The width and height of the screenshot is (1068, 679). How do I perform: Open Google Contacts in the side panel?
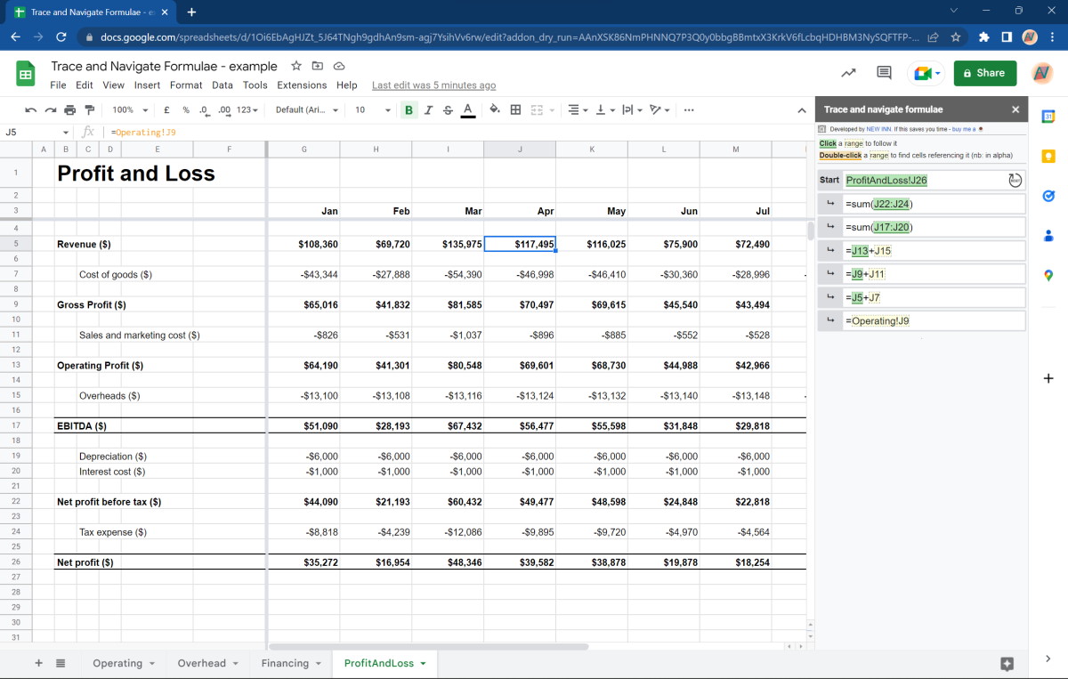(1048, 236)
